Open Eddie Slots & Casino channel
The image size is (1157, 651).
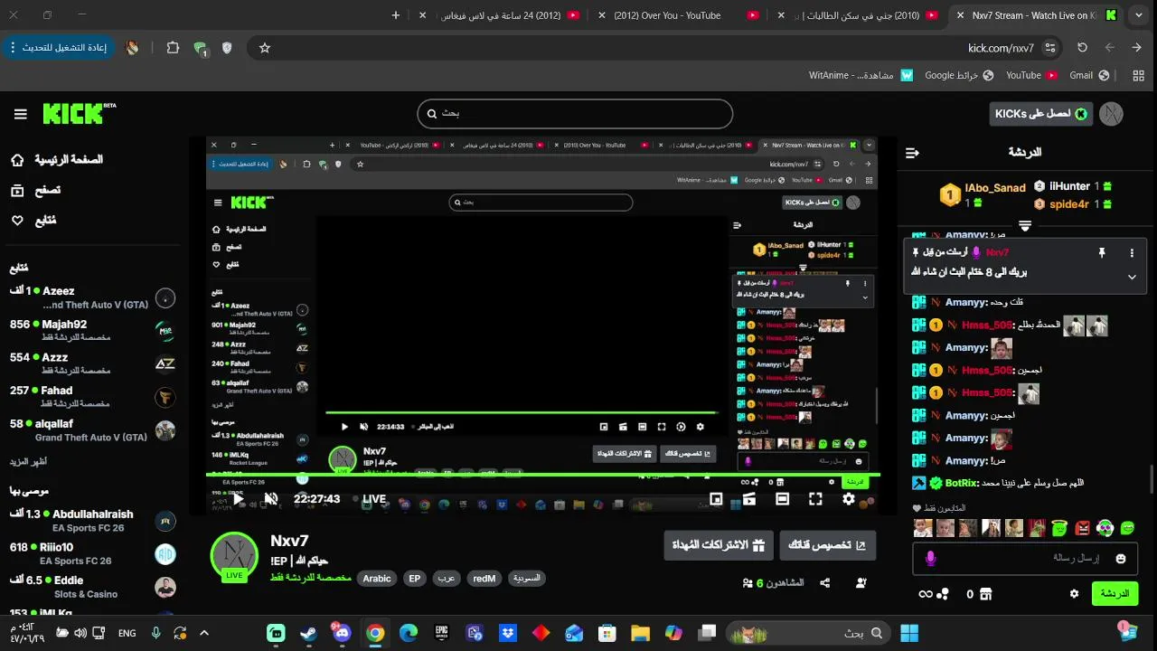point(91,587)
